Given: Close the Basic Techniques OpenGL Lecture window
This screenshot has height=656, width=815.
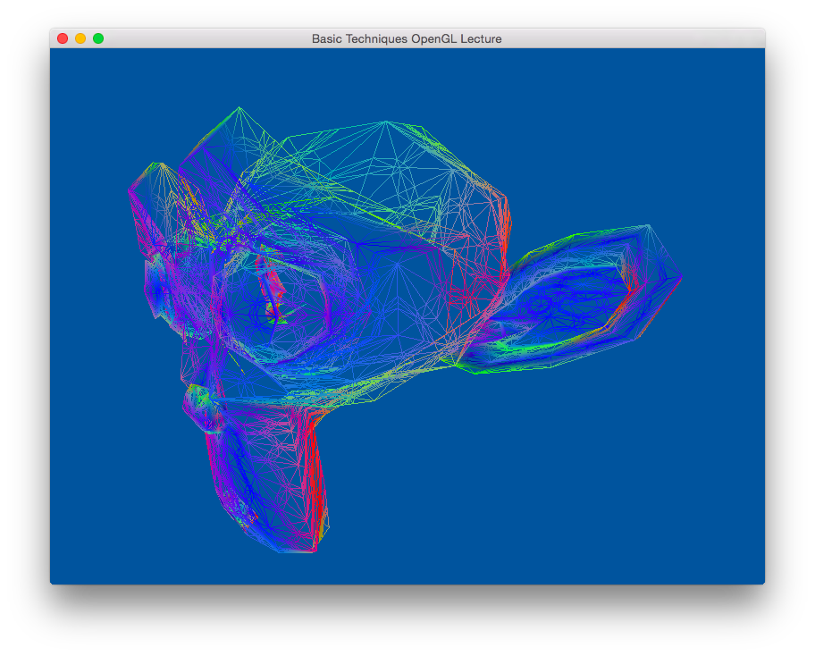Looking at the screenshot, I should pos(63,38).
